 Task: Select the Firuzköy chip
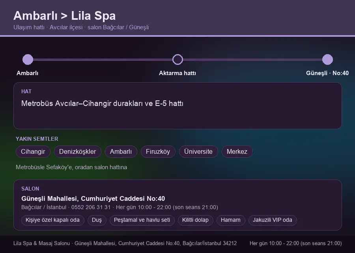coord(158,151)
